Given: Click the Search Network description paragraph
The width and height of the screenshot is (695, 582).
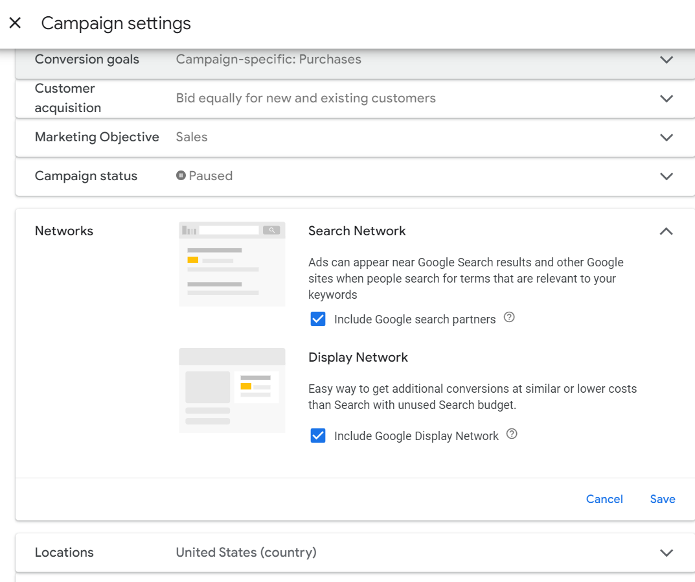Looking at the screenshot, I should pos(466,279).
